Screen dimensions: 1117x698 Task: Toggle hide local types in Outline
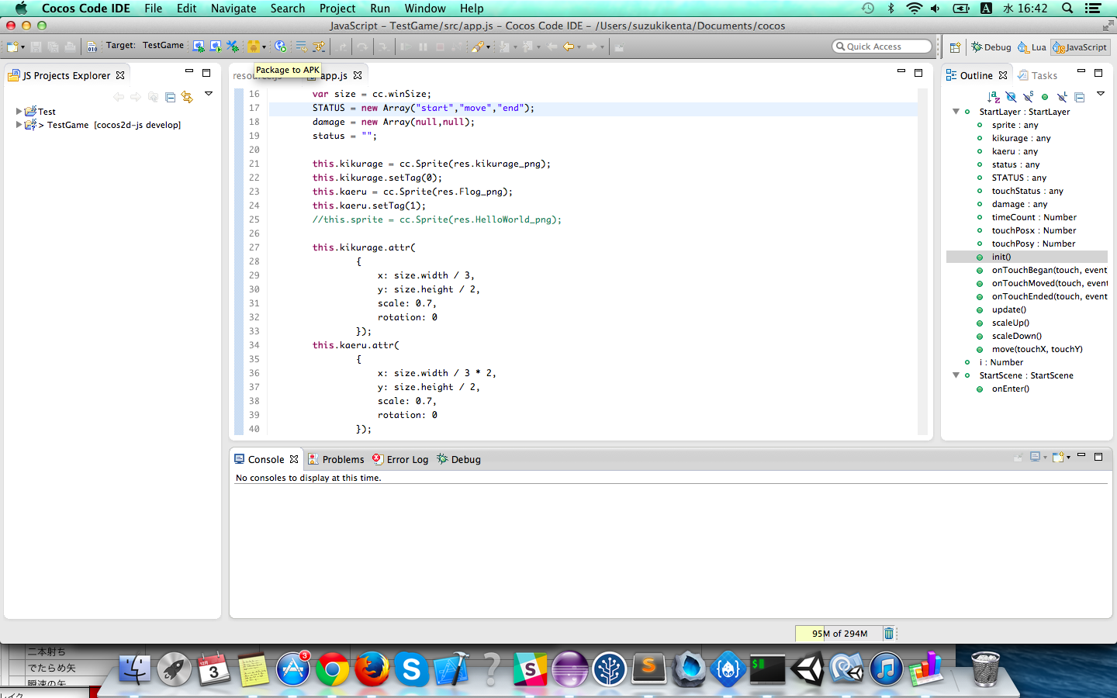click(x=1062, y=97)
